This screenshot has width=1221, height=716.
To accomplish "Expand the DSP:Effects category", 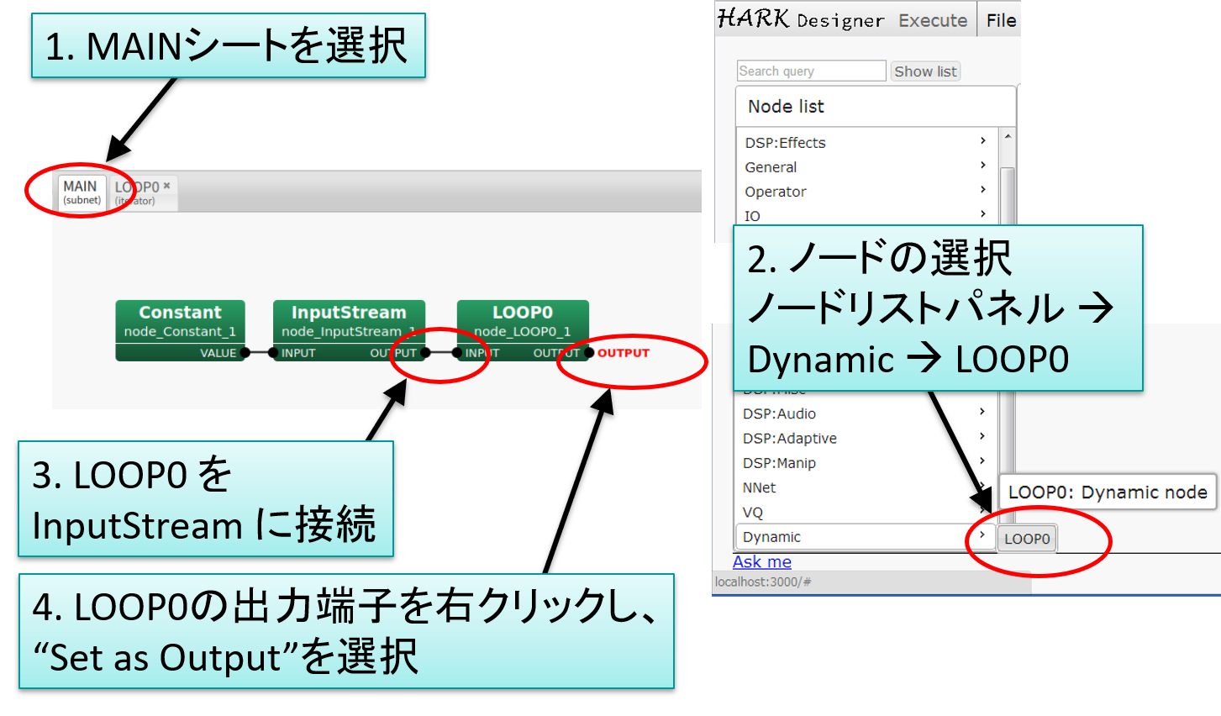I will 866,142.
